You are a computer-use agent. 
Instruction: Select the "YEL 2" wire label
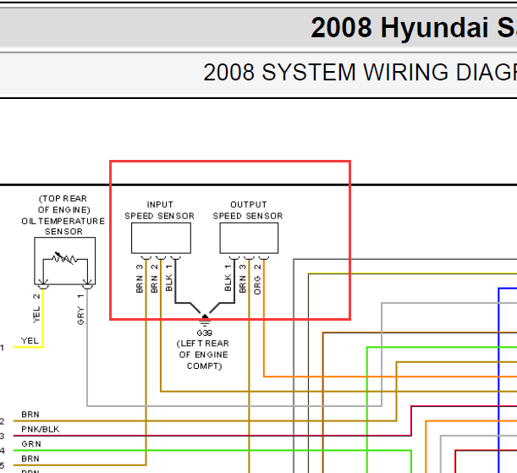[36, 308]
